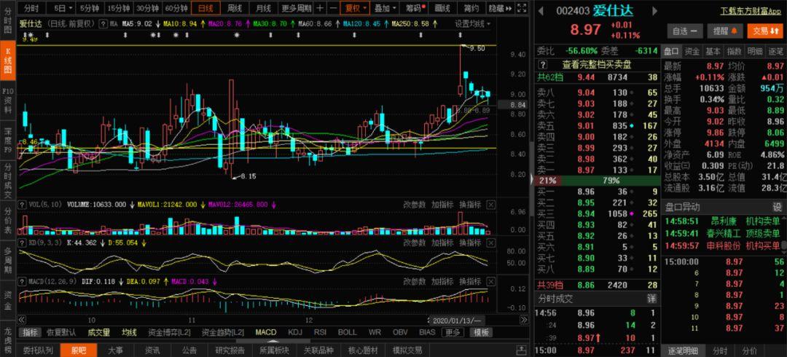The height and width of the screenshot is (357, 787).
Task: Open 研究报告 bottom tab
Action: pyautogui.click(x=230, y=350)
